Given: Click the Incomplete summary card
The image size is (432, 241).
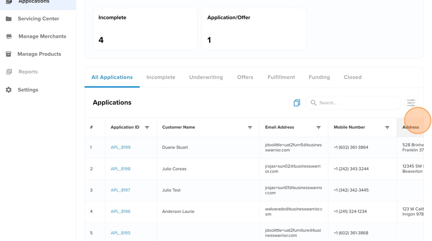Looking at the screenshot, I should coord(145,29).
